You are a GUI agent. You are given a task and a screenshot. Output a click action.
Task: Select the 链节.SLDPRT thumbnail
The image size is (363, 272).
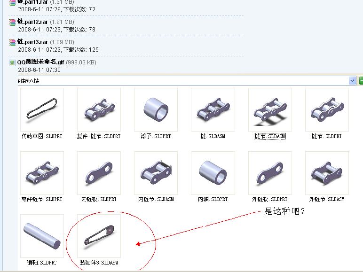pyautogui.click(x=327, y=109)
